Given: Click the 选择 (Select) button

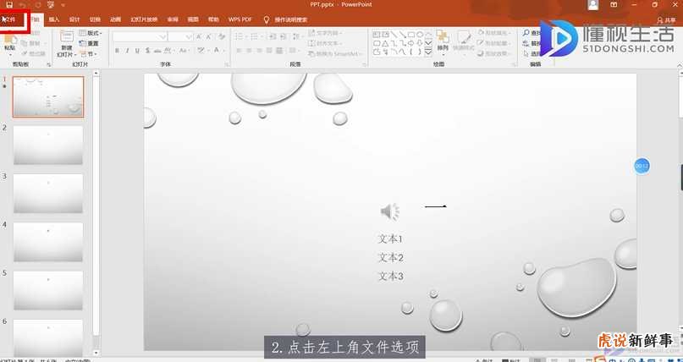Looking at the screenshot, I should [532, 54].
